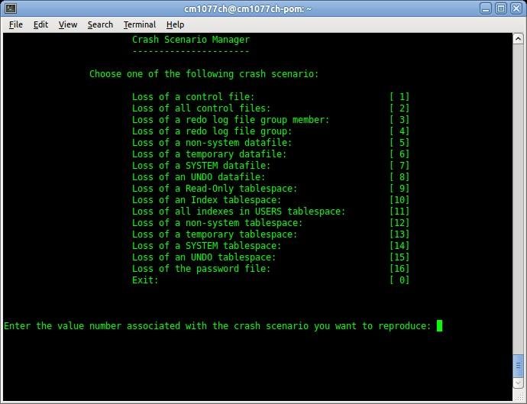Open the Search menu

click(x=100, y=24)
